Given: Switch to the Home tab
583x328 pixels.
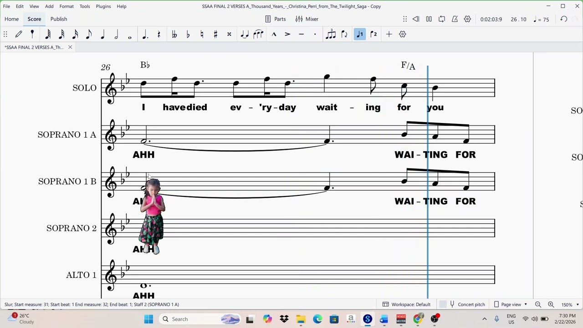Looking at the screenshot, I should point(12,19).
